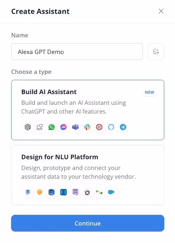175x243 pixels.
Task: Click the IBM Watson icon
Action: [x=87, y=192]
